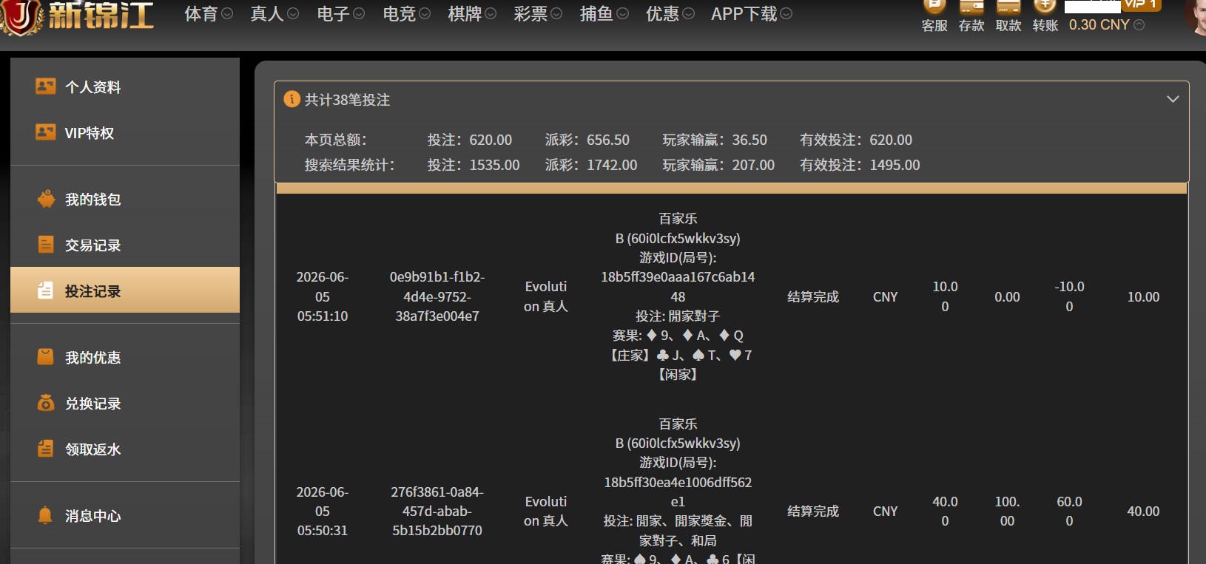Select search total 投注: 1535.00
The height and width of the screenshot is (564, 1206).
click(x=474, y=165)
